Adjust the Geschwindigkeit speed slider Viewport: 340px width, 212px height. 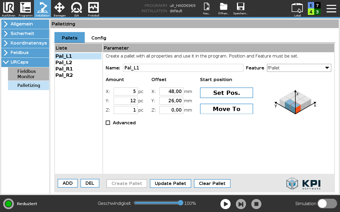click(x=158, y=203)
